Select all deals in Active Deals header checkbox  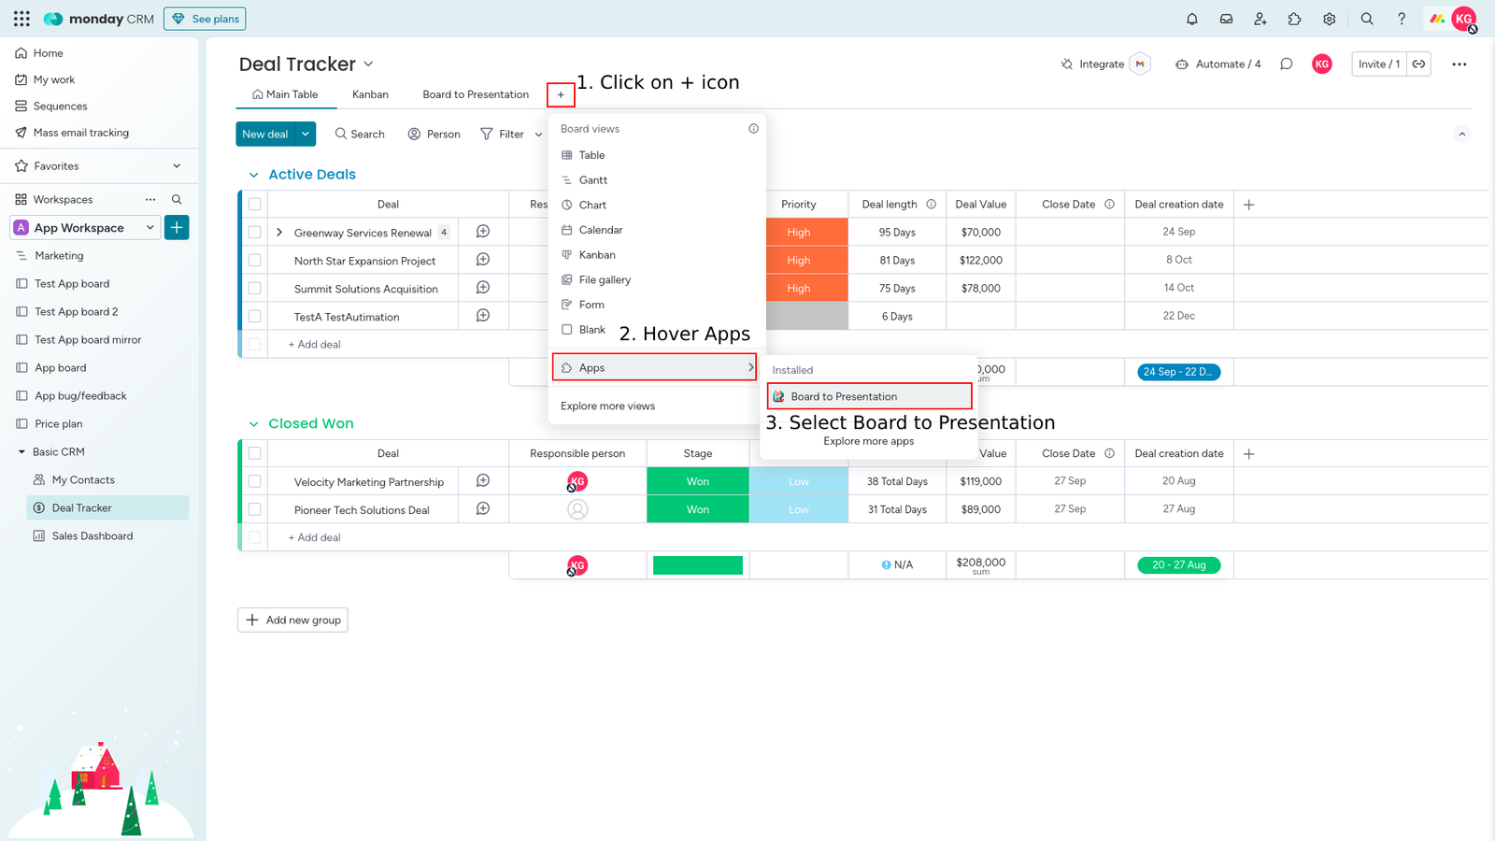pyautogui.click(x=254, y=204)
